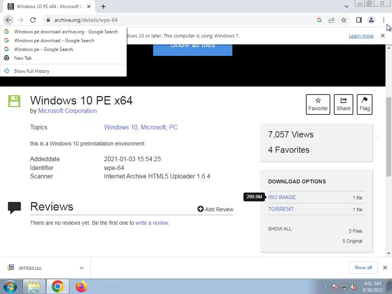Select 'Windows pe - Google Search' history entry

(x=63, y=49)
